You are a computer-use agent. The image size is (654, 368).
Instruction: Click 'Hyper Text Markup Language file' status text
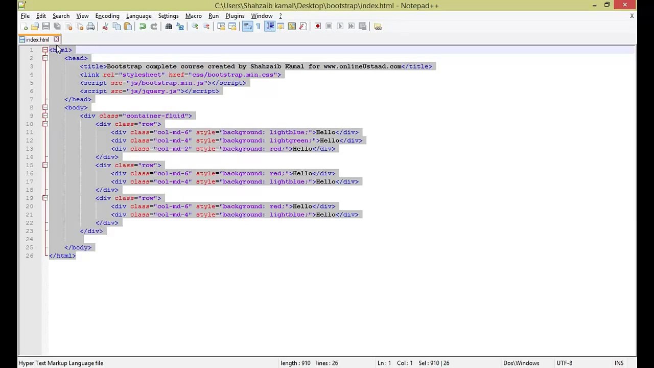[x=61, y=363]
